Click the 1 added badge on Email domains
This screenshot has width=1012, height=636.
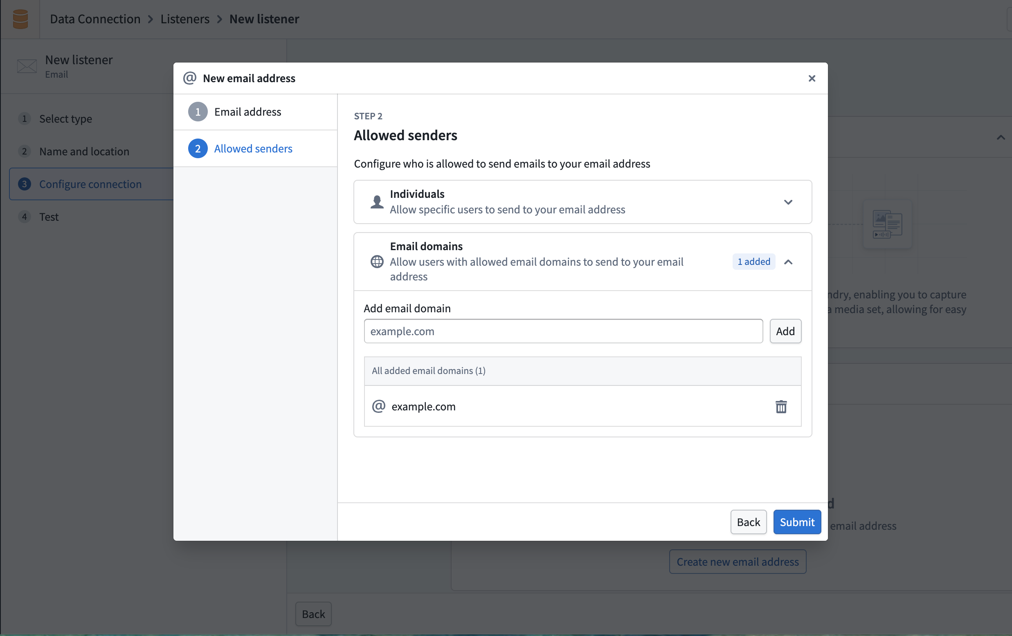coord(753,261)
